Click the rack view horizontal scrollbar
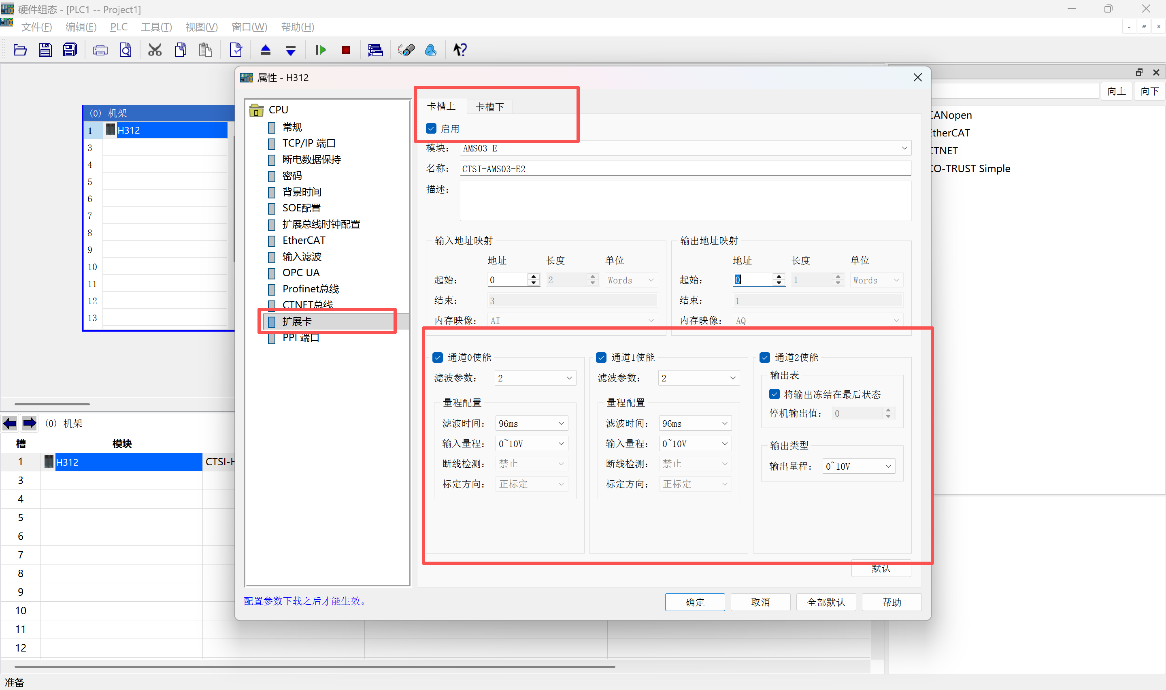The width and height of the screenshot is (1166, 690). [x=52, y=404]
